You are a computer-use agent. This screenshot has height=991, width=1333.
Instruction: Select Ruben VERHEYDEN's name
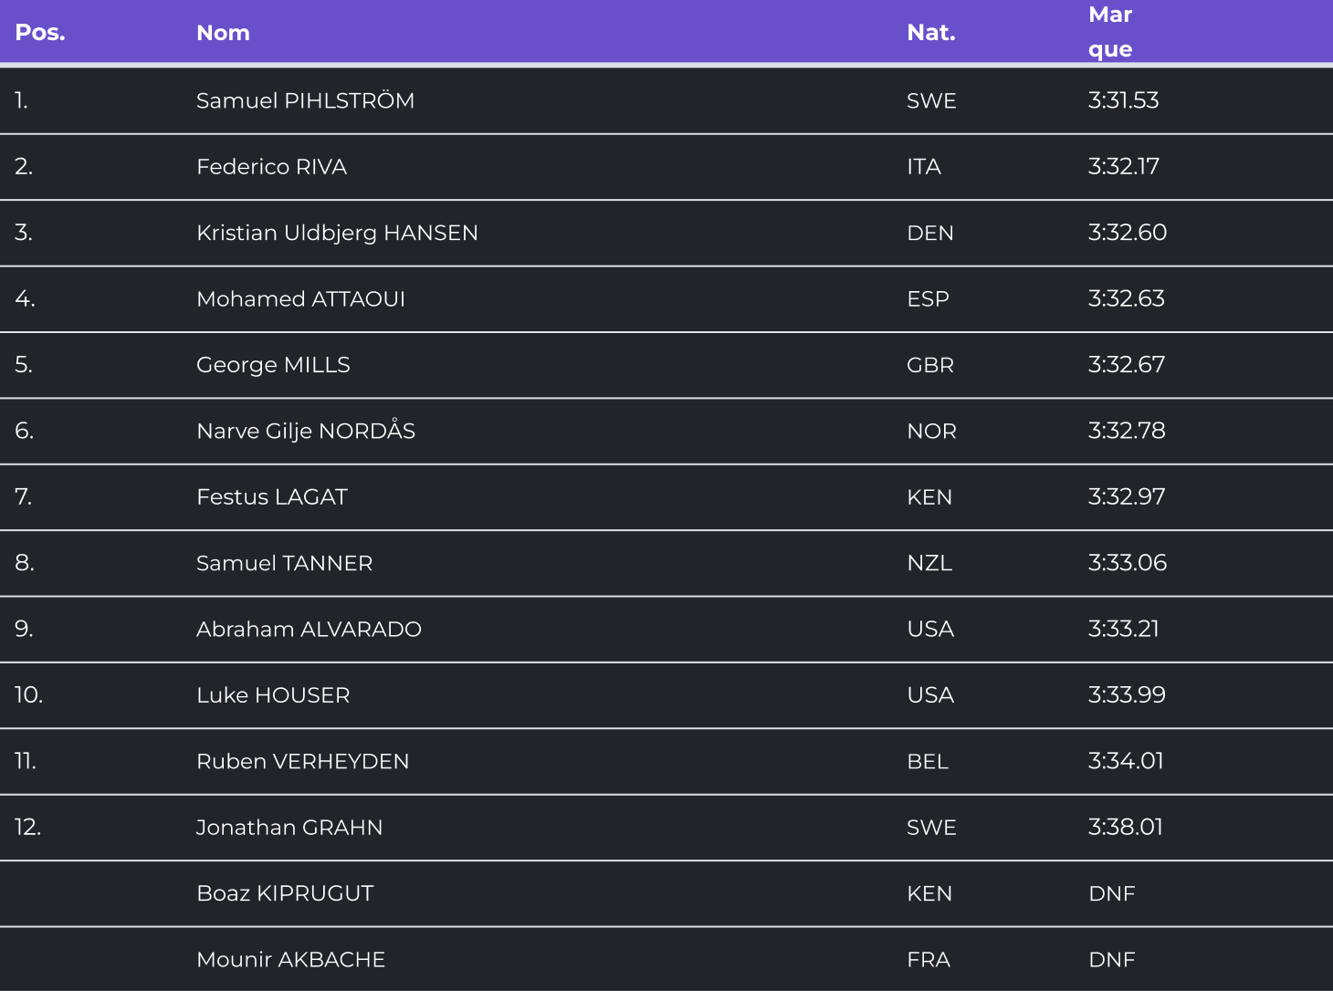tap(302, 761)
